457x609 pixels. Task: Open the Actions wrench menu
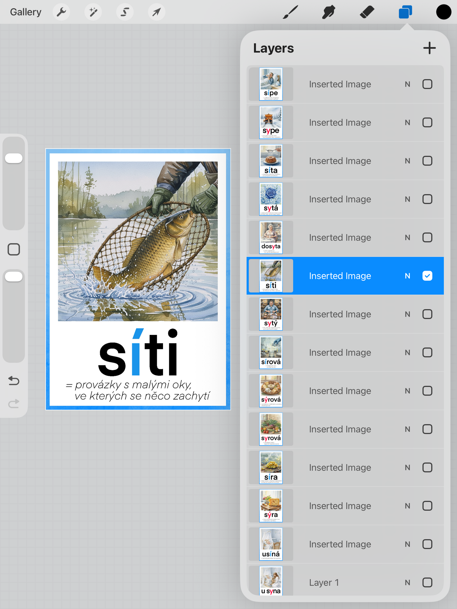61,12
